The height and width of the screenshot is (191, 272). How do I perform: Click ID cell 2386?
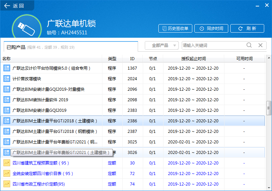click(132, 121)
